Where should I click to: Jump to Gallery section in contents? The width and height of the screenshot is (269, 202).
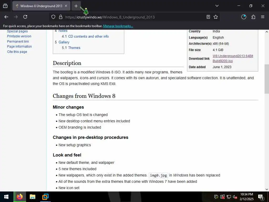pos(64,42)
